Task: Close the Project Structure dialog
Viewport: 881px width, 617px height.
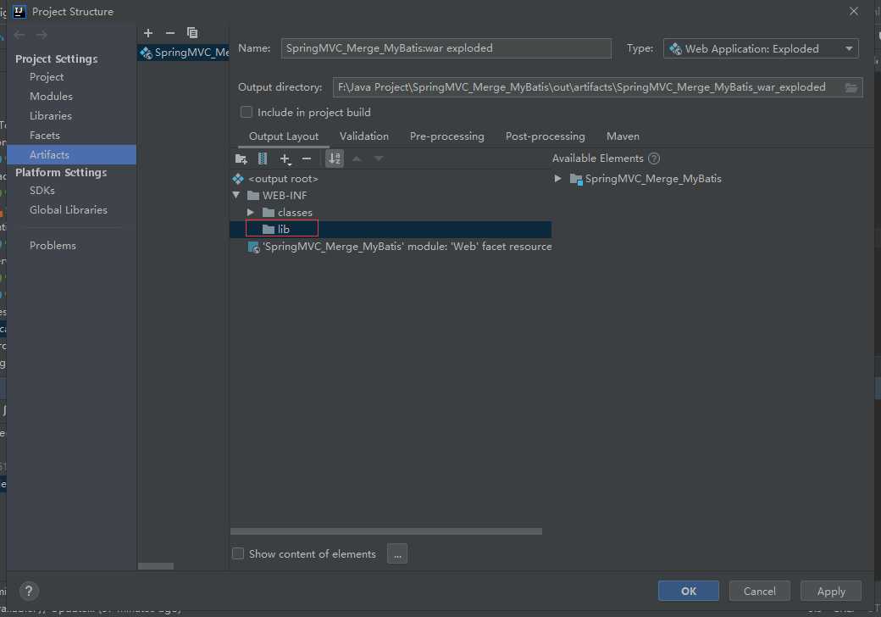Action: (x=854, y=11)
